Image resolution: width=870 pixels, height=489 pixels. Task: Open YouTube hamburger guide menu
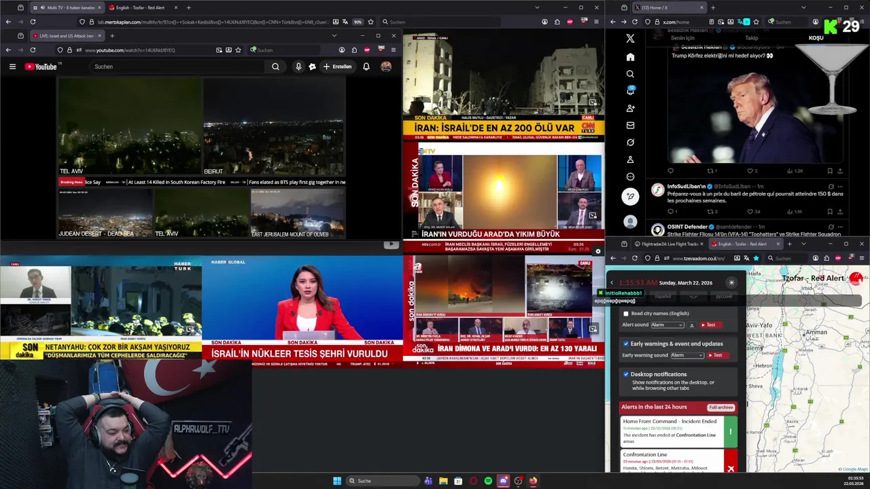click(12, 67)
